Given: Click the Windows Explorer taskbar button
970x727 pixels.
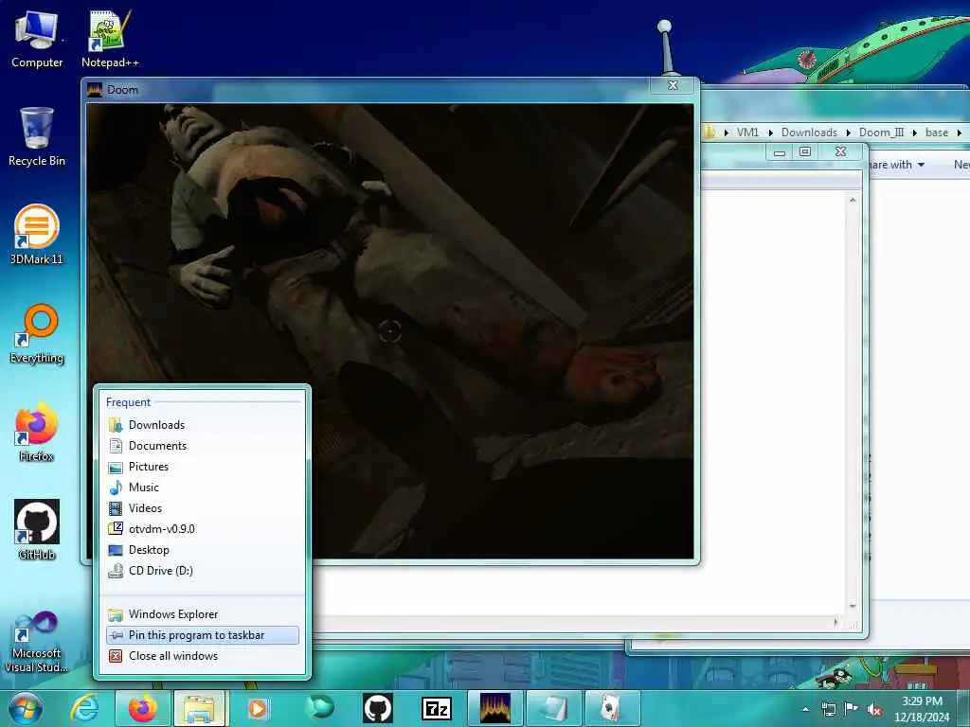Looking at the screenshot, I should [x=201, y=708].
